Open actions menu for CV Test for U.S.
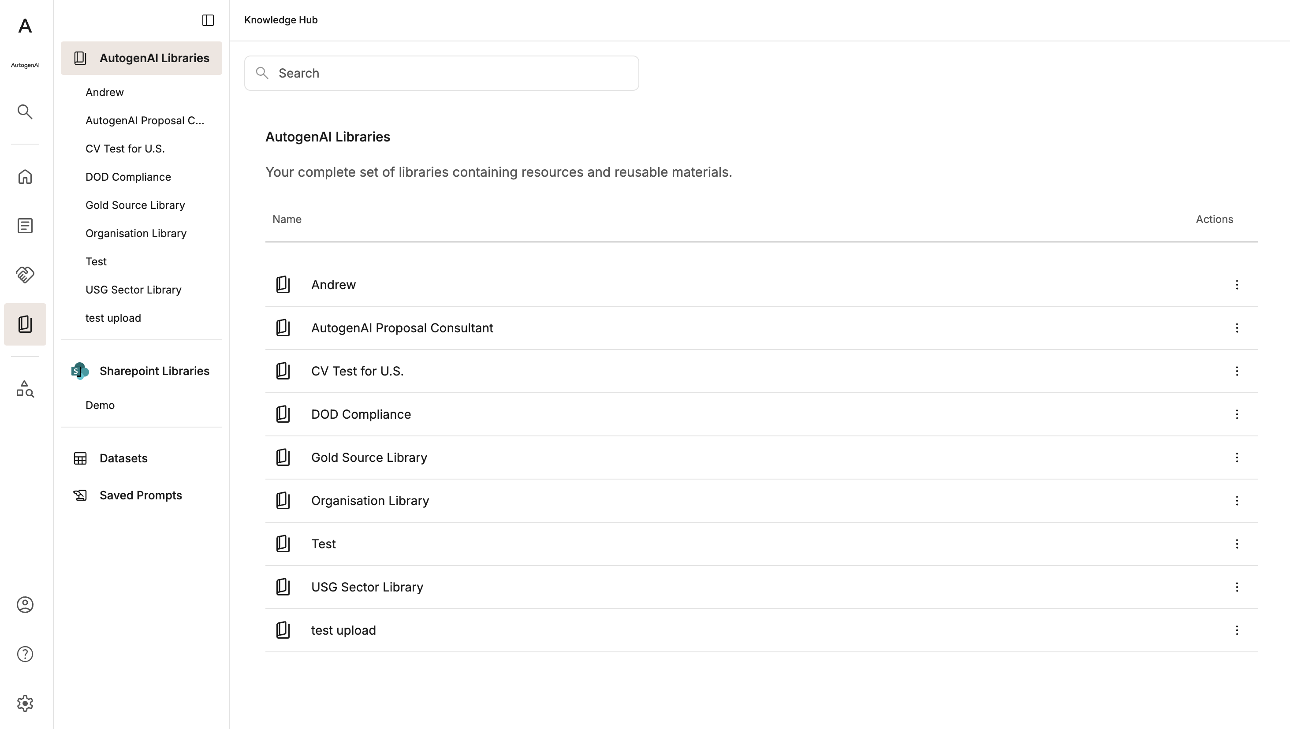The image size is (1290, 729). click(x=1237, y=371)
